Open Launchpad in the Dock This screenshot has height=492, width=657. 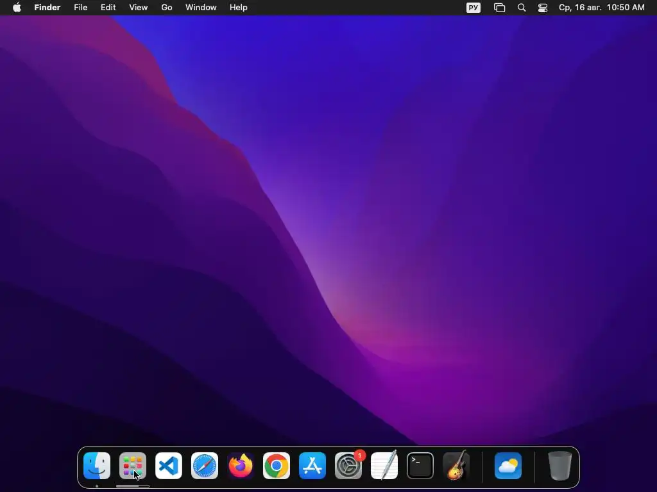tap(133, 466)
